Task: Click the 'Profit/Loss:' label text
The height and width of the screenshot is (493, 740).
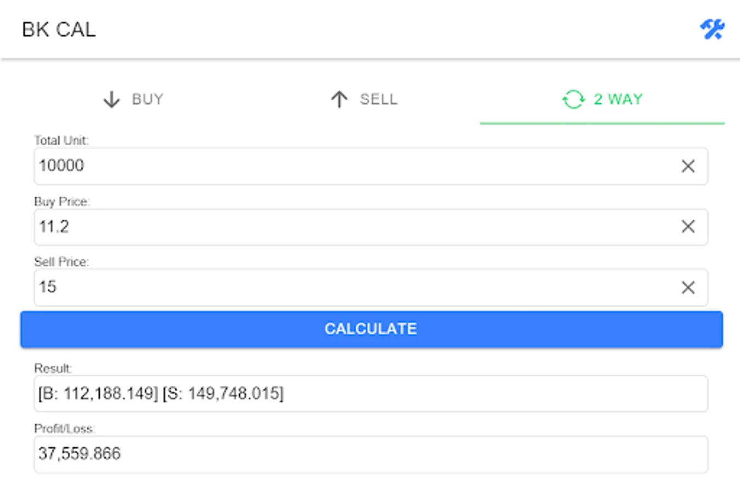Action: point(65,428)
